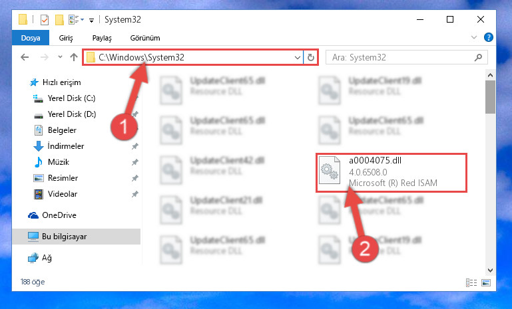Screen dimensions: 512x309
Task: Click the Properties quick access icon
Action: click(45, 20)
